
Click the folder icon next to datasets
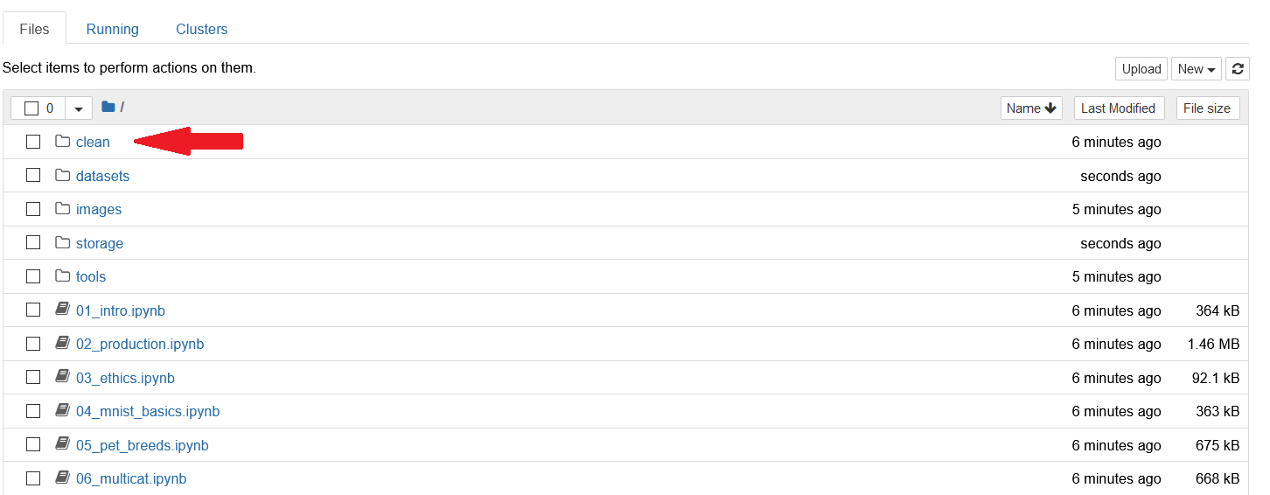(62, 176)
